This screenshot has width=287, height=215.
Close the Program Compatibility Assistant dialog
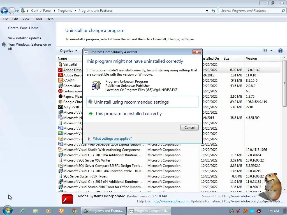tap(197, 52)
